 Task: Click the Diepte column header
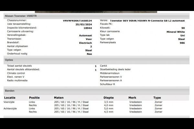pyautogui.click(x=108, y=98)
